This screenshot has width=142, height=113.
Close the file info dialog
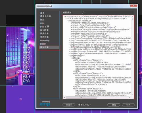pyautogui.click(x=133, y=6)
